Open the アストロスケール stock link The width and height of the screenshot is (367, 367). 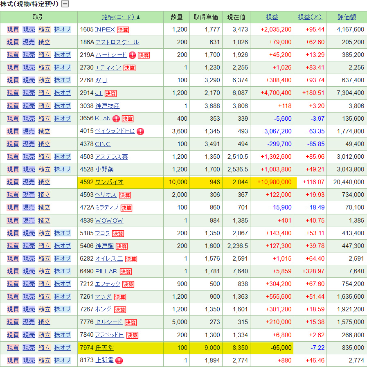(x=117, y=42)
